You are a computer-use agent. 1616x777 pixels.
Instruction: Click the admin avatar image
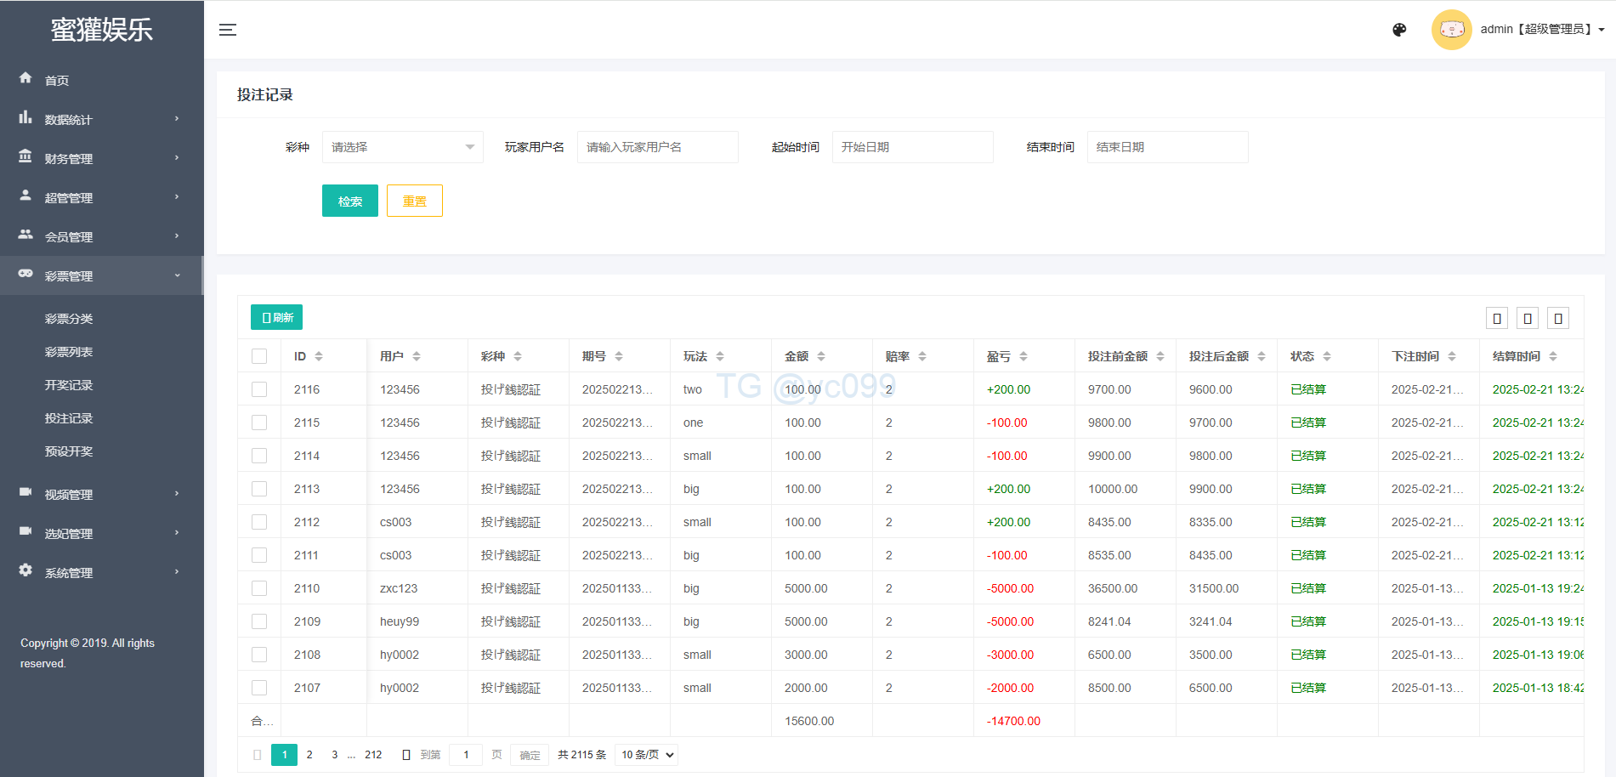tap(1451, 30)
